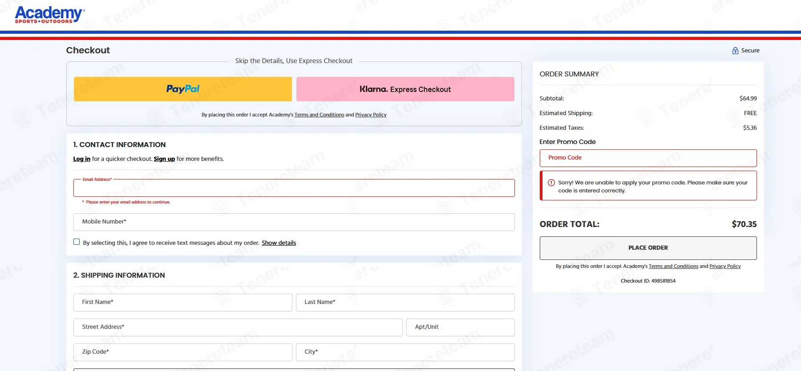Screen dimensions: 801x371
Task: Click 'Skip the Details, Use Express Checkout' text
Action: 294,61
